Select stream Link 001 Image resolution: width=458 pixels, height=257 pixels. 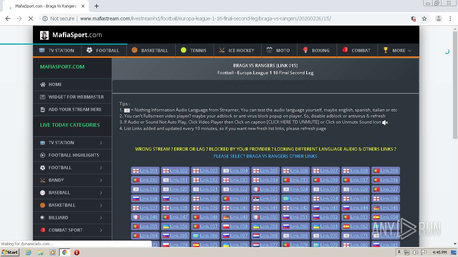pyautogui.click(x=145, y=171)
